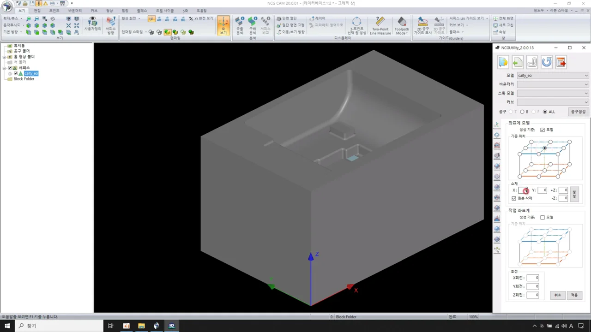Select the ALL radio button for 공구
Image resolution: width=591 pixels, height=332 pixels.
click(545, 112)
